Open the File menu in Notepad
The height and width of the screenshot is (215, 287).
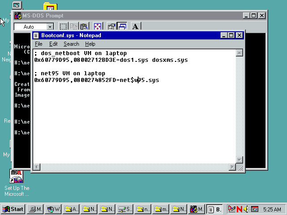(x=39, y=44)
